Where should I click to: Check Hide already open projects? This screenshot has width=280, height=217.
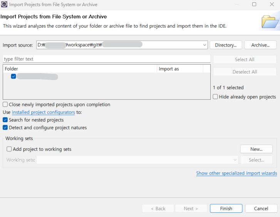coord(216,97)
